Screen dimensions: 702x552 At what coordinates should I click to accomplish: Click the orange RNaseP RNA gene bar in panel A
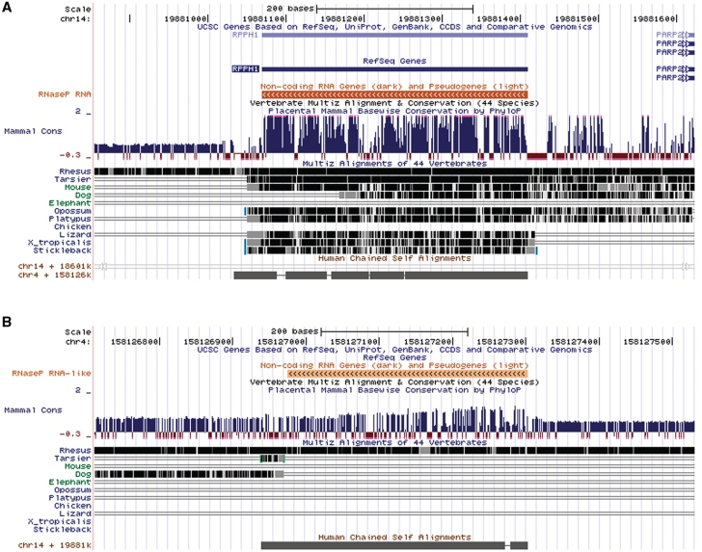[x=395, y=94]
